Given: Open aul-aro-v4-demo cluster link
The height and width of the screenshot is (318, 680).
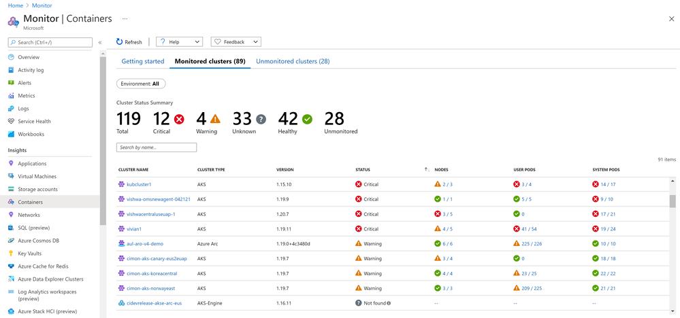Looking at the screenshot, I should pyautogui.click(x=145, y=244).
